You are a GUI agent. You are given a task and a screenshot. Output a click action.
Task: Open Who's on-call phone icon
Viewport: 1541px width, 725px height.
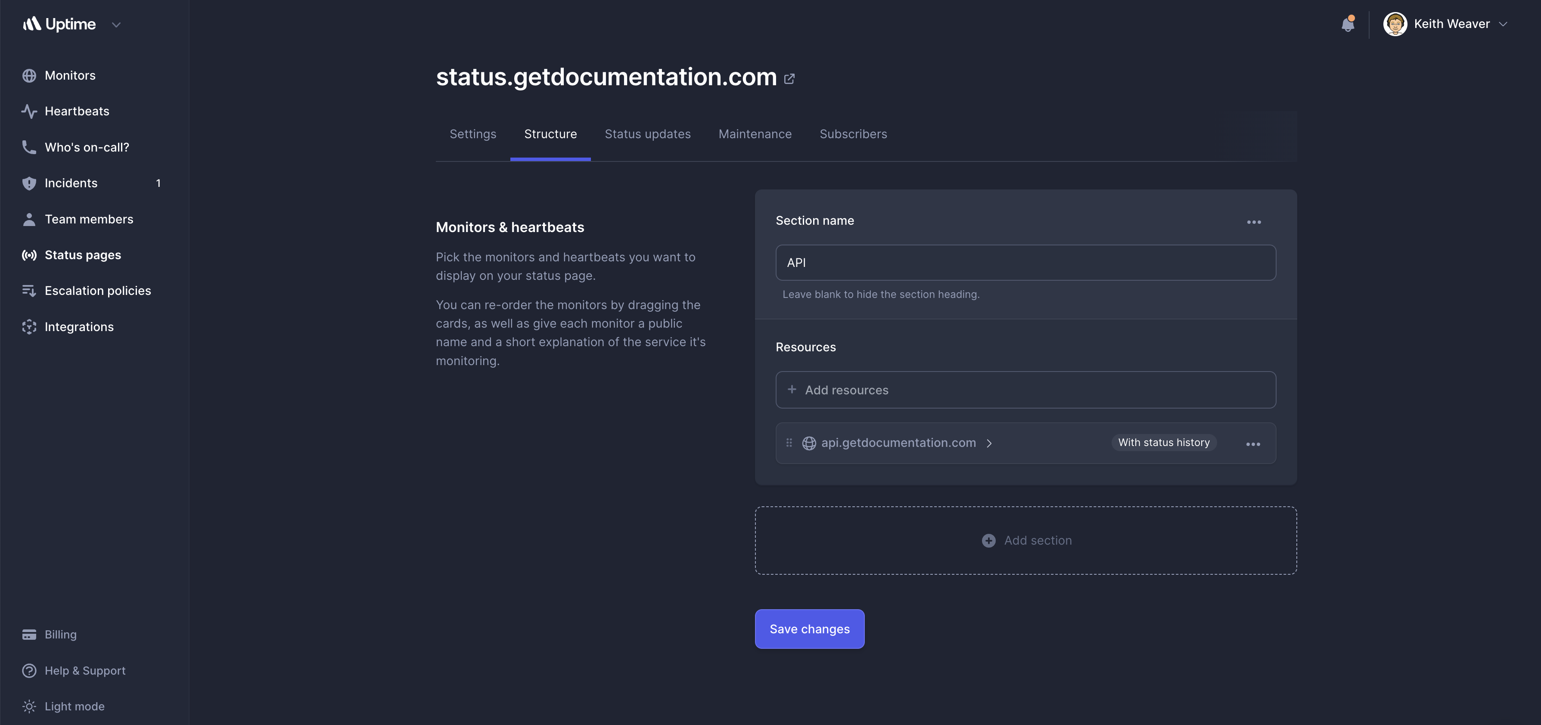(x=29, y=147)
